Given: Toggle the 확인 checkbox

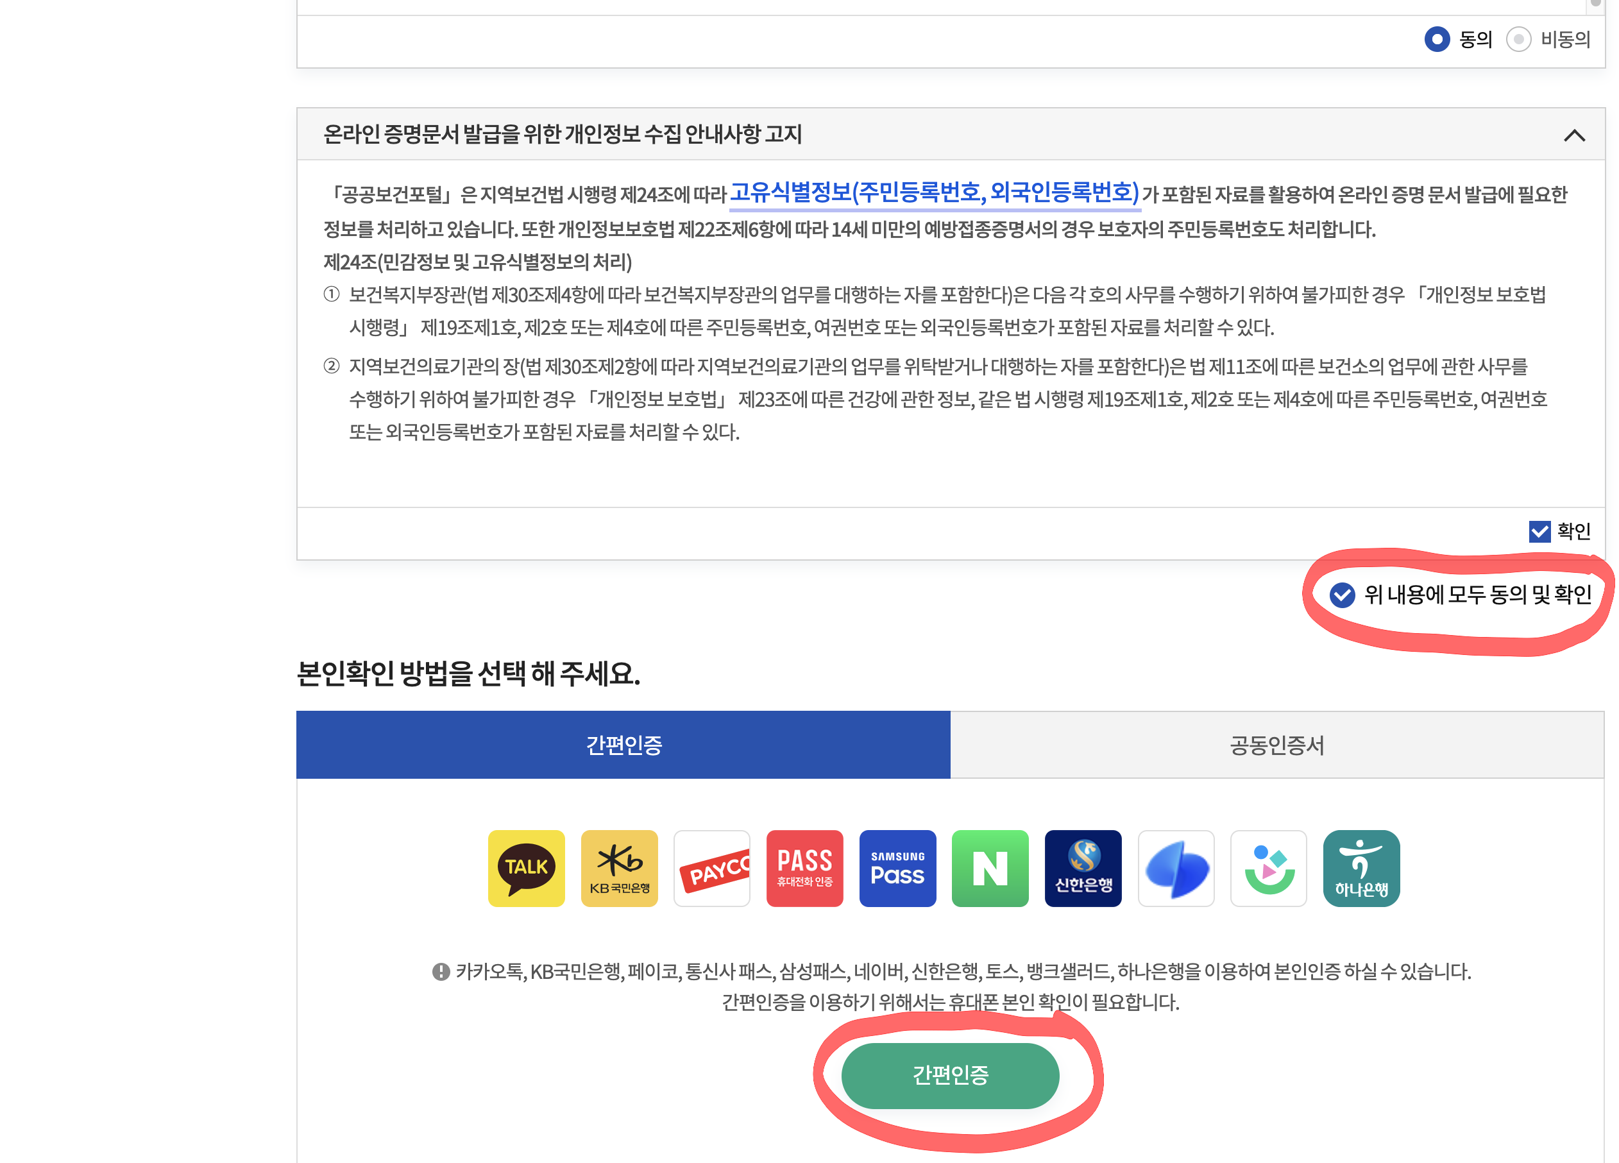Looking at the screenshot, I should (1539, 531).
